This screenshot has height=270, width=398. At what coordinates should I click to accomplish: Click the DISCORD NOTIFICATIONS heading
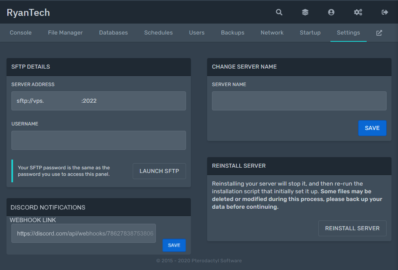click(48, 207)
